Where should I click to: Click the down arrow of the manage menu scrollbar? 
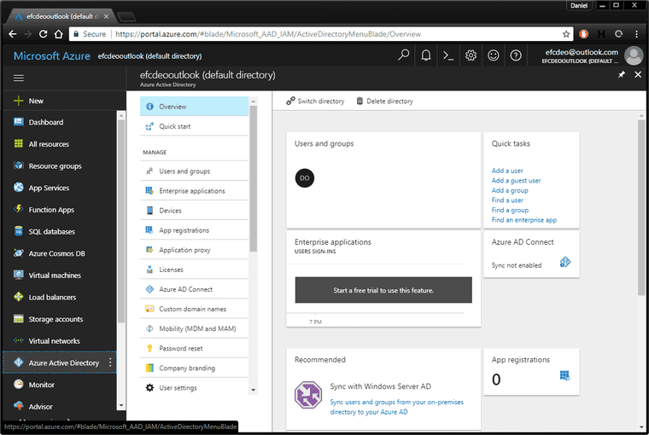254,390
